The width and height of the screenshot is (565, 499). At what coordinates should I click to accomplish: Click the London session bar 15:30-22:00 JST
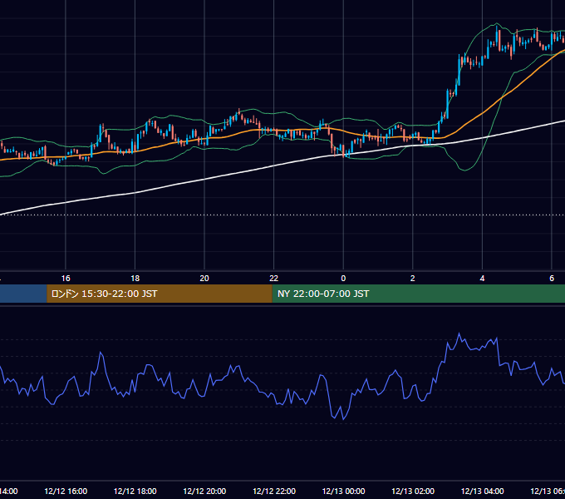160,294
